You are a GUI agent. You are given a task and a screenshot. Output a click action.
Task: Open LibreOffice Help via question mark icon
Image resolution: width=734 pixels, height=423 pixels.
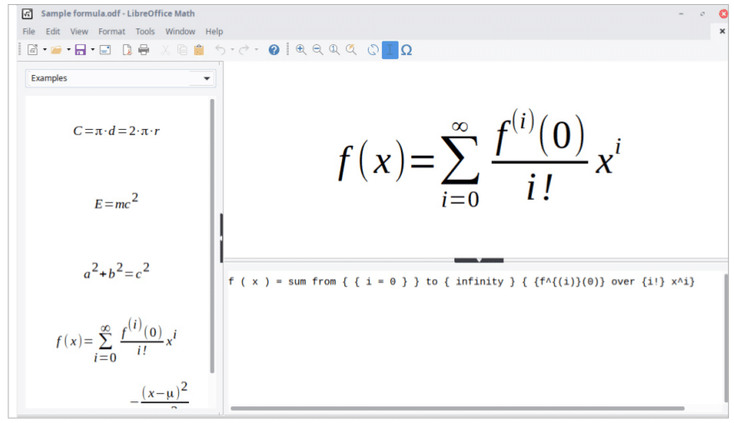274,50
